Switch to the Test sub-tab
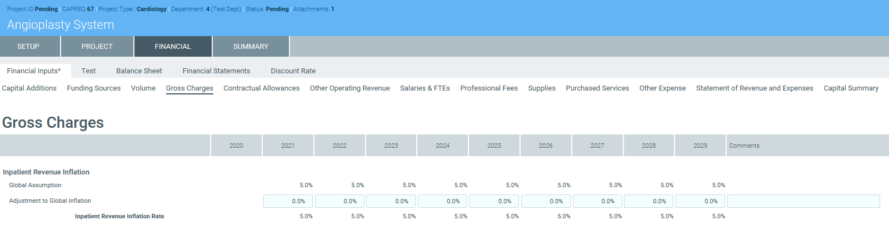Screen dimensions: 889x230 [88, 71]
